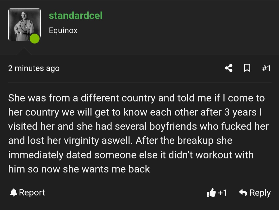Click the '2 minutes ago' timestamp
The image size is (279, 210).
click(34, 68)
